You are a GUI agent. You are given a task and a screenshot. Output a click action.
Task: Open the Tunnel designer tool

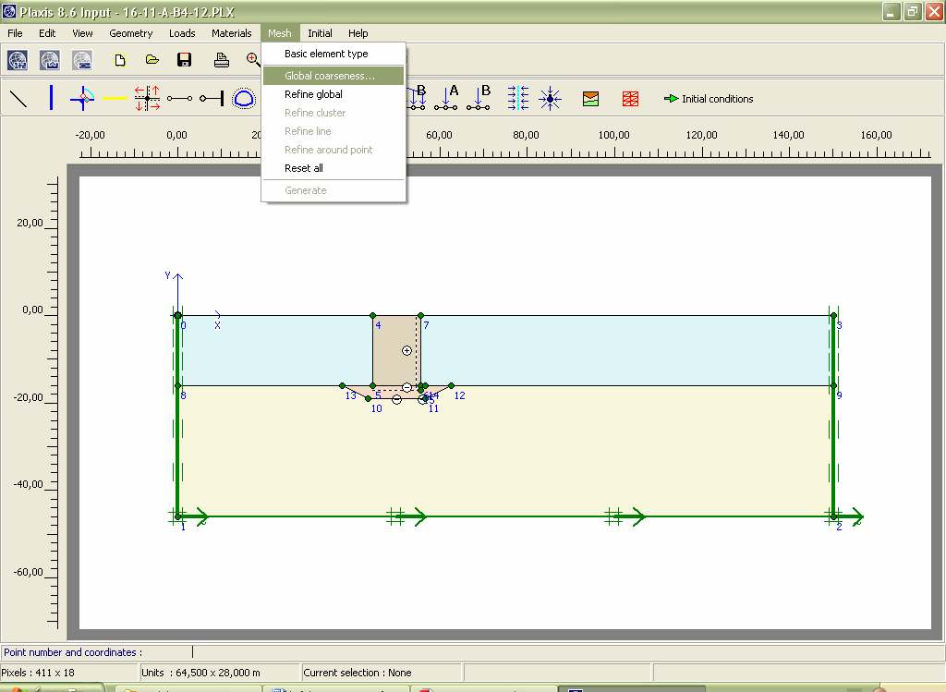coord(244,98)
